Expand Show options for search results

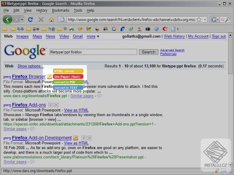click(30, 66)
